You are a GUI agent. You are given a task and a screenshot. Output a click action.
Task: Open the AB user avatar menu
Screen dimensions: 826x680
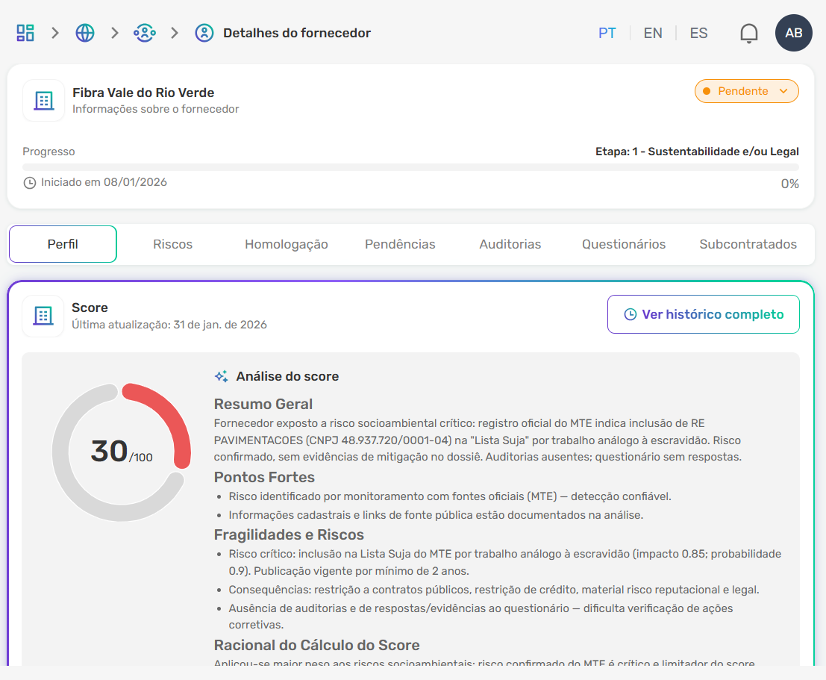pos(793,33)
